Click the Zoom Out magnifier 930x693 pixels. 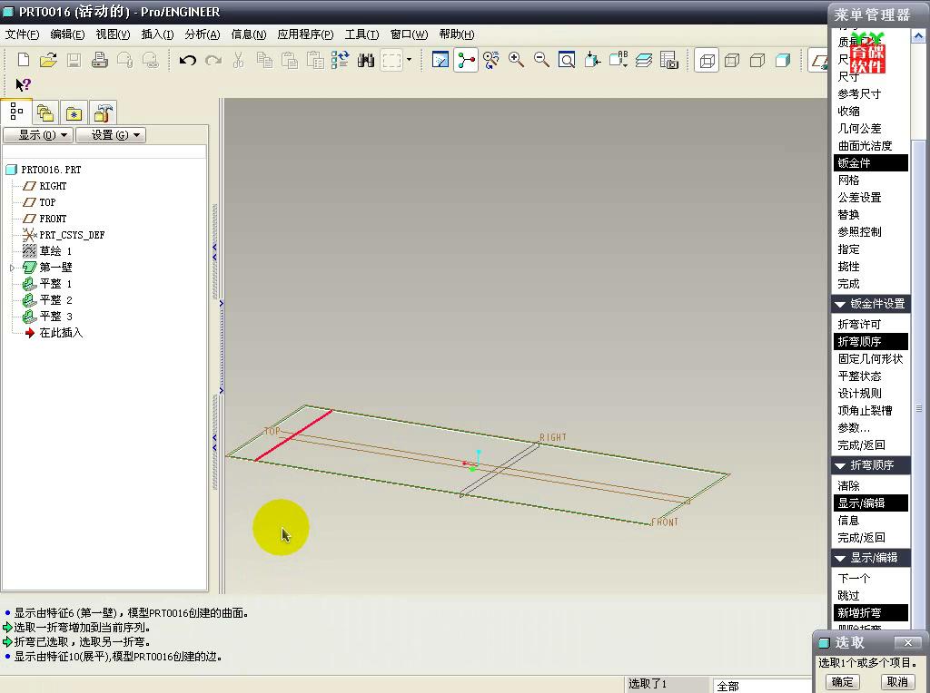[541, 60]
